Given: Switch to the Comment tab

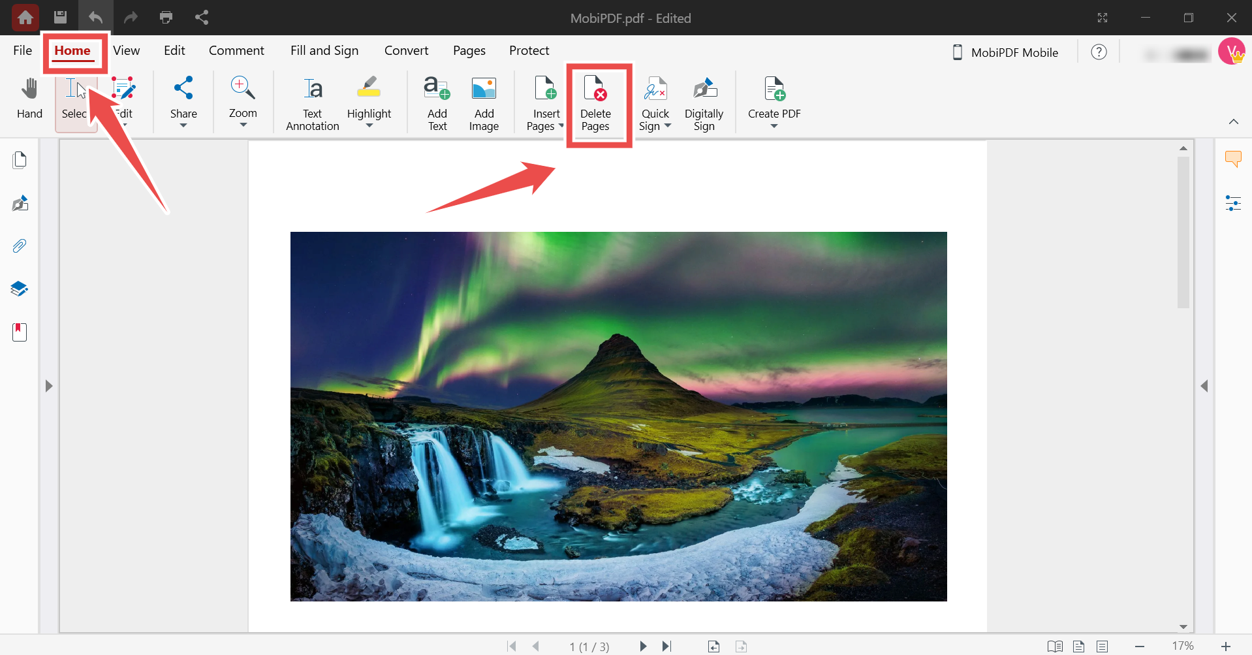Looking at the screenshot, I should click(236, 51).
